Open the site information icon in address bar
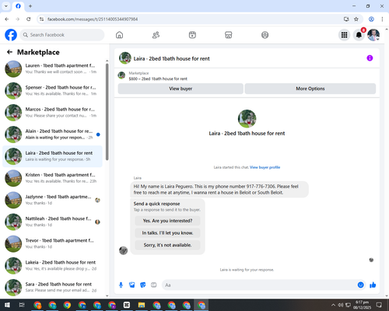The width and height of the screenshot is (389, 311). 41,19
